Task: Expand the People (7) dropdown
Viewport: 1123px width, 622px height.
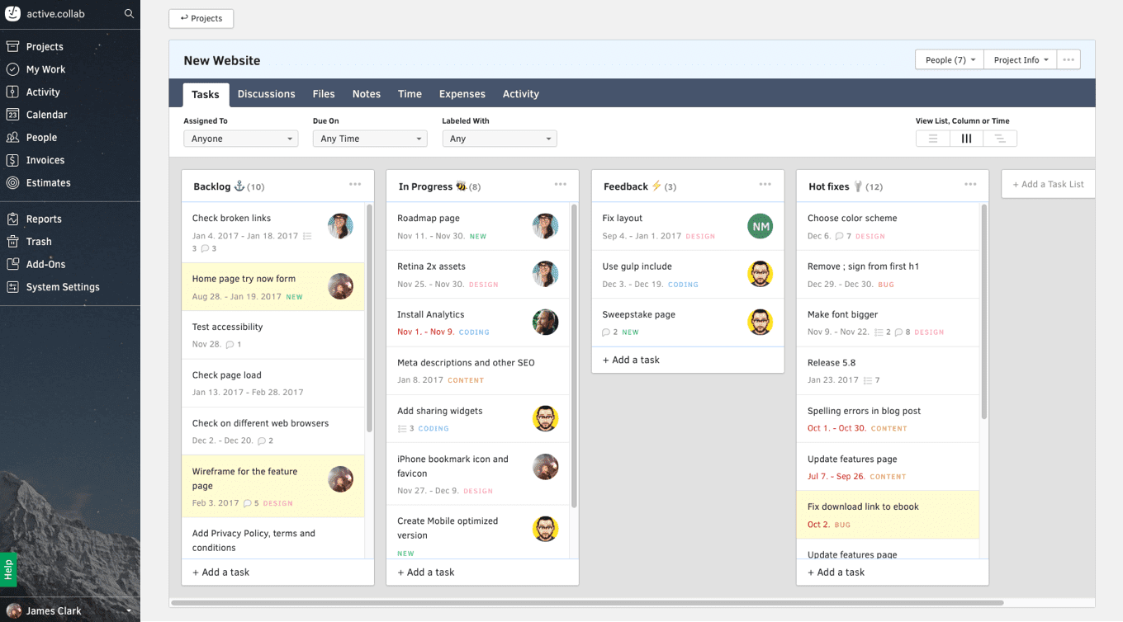Action: pyautogui.click(x=949, y=60)
